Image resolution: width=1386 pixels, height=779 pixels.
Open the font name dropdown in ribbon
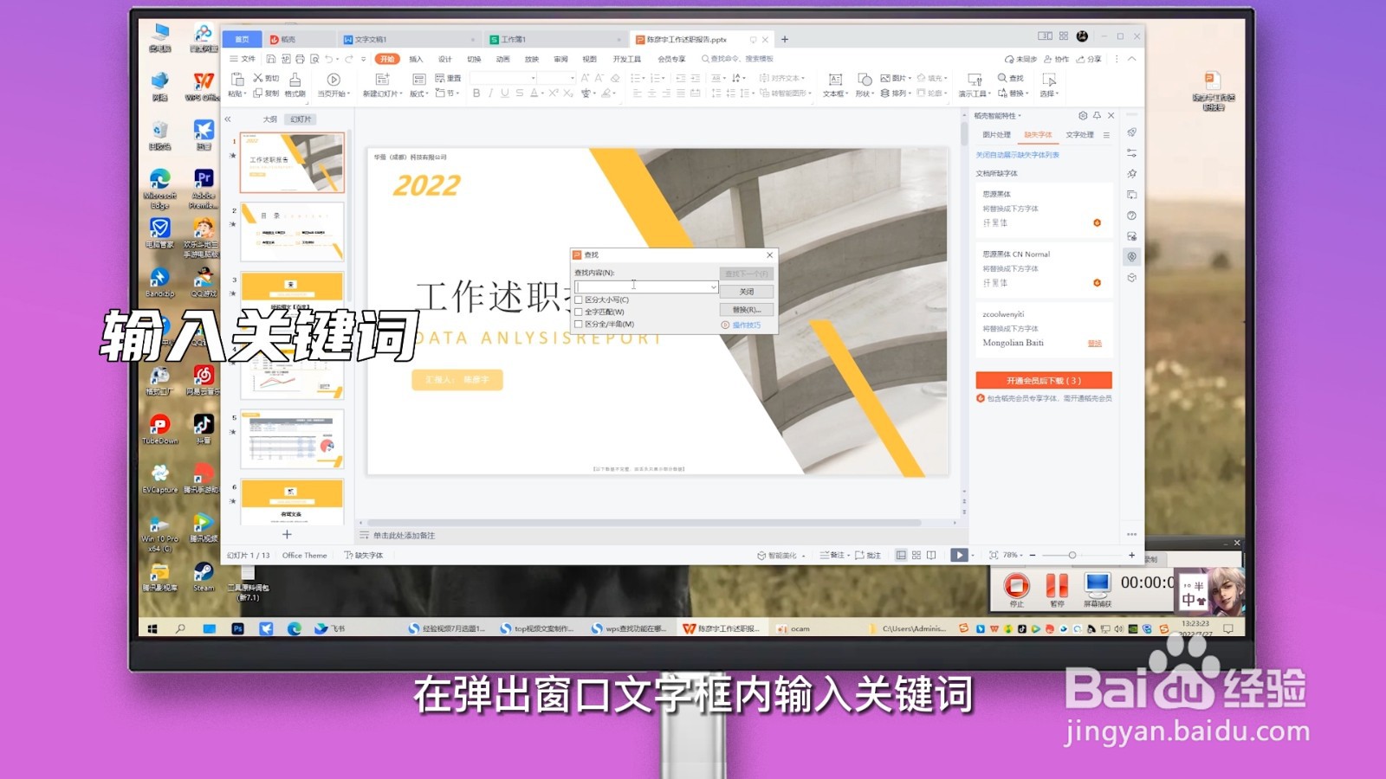[533, 78]
